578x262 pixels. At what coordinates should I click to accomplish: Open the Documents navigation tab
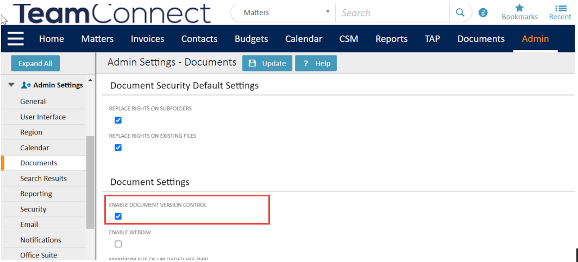point(481,39)
